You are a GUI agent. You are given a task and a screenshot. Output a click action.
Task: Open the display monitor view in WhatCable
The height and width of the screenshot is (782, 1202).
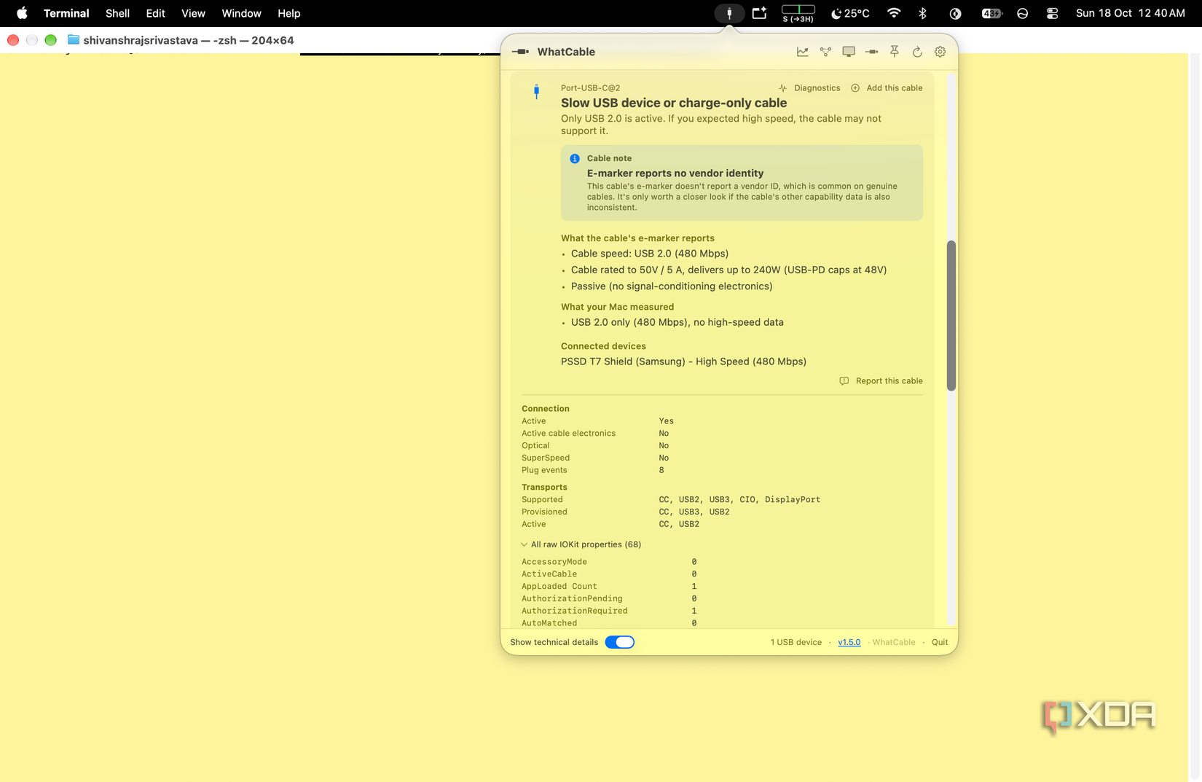click(849, 52)
